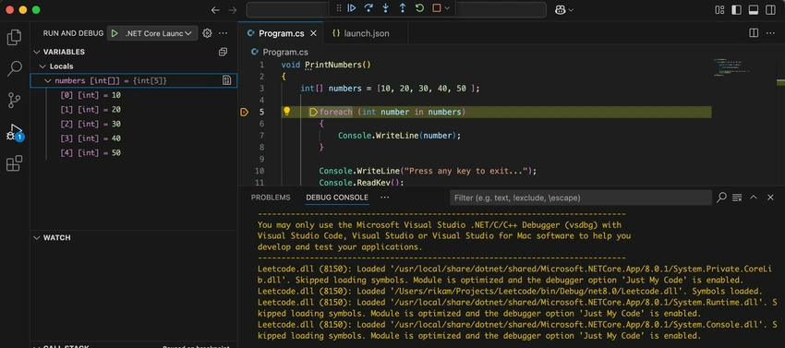Open additional panel views ellipsis
Screen dimensions: 785x348
tap(385, 198)
